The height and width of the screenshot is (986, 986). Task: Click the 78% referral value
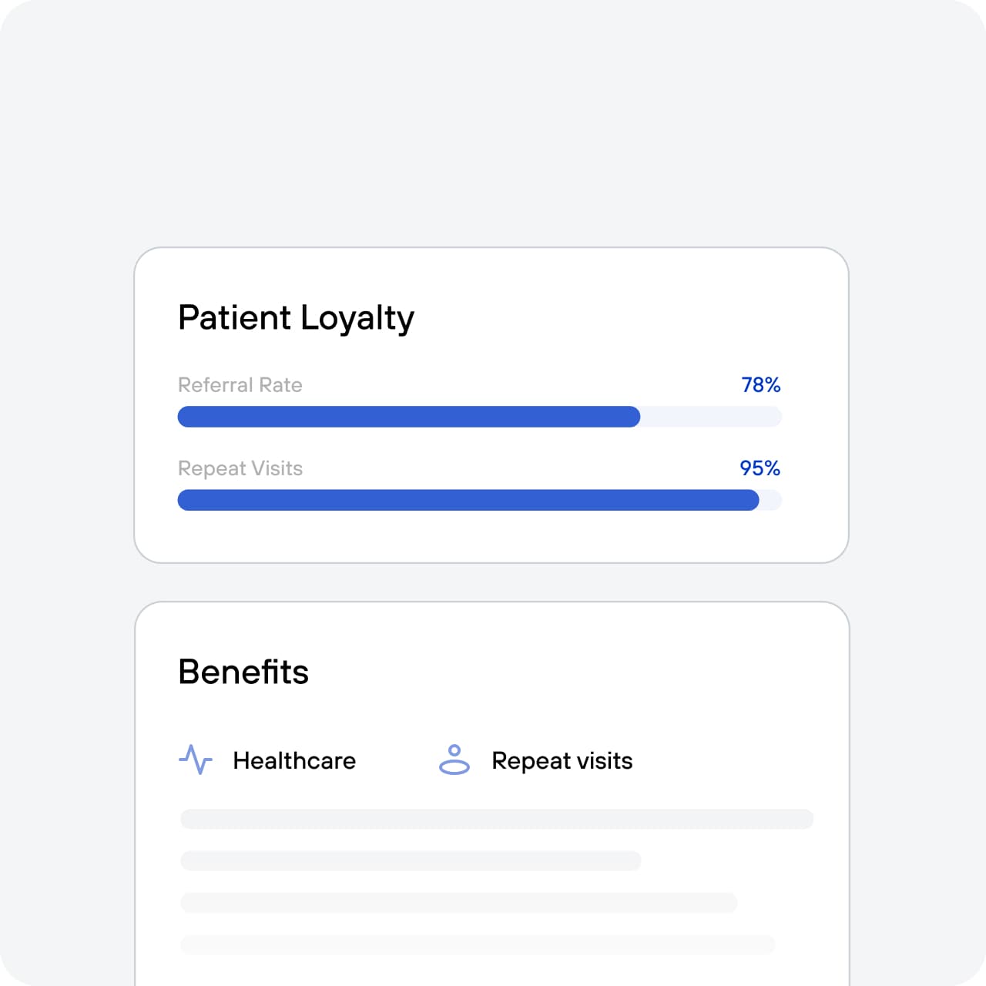click(x=761, y=384)
